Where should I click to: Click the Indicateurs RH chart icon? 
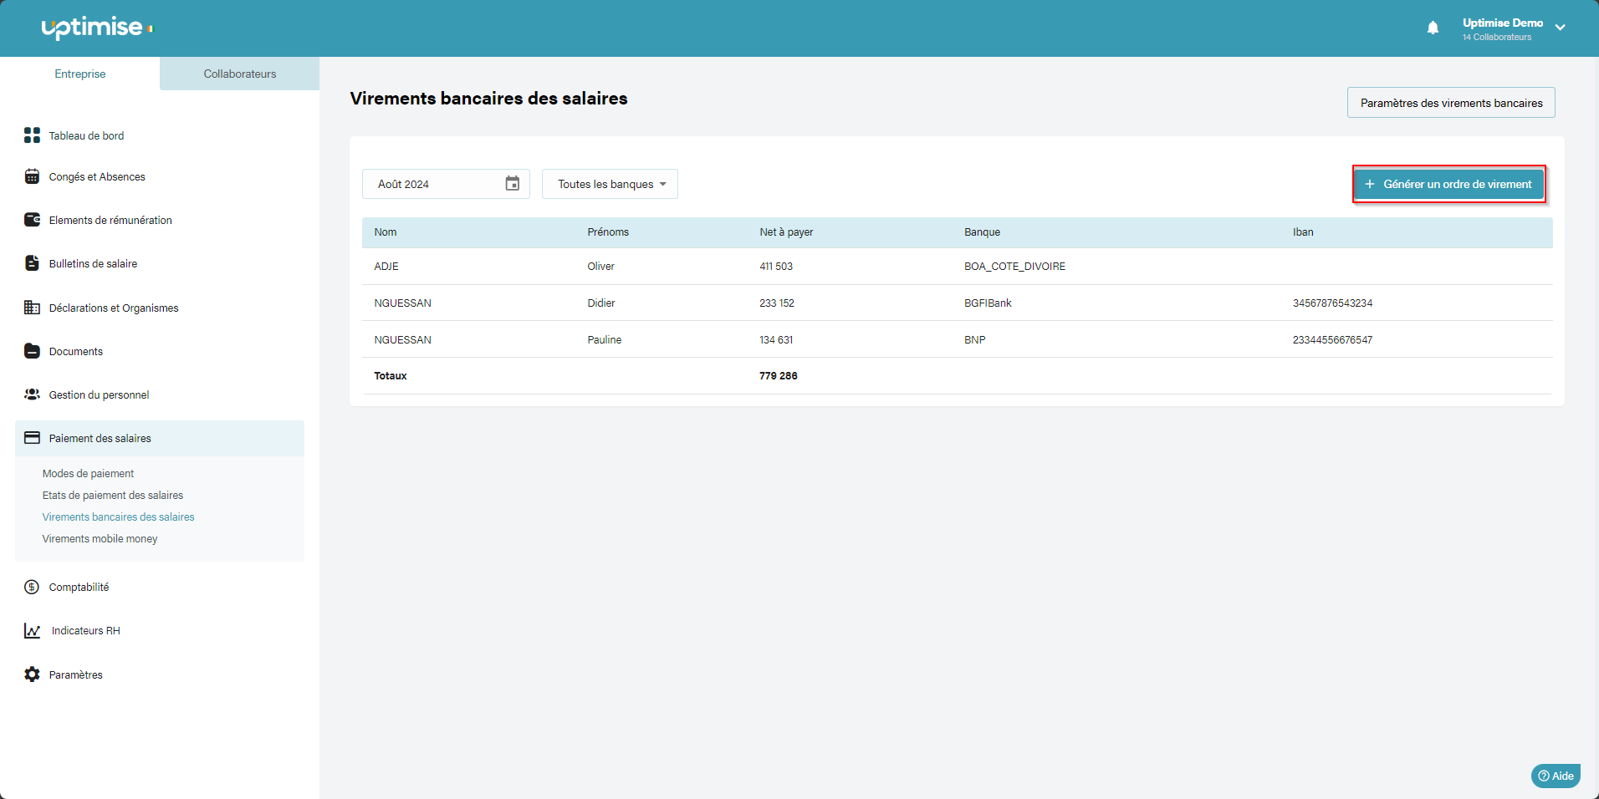(32, 631)
